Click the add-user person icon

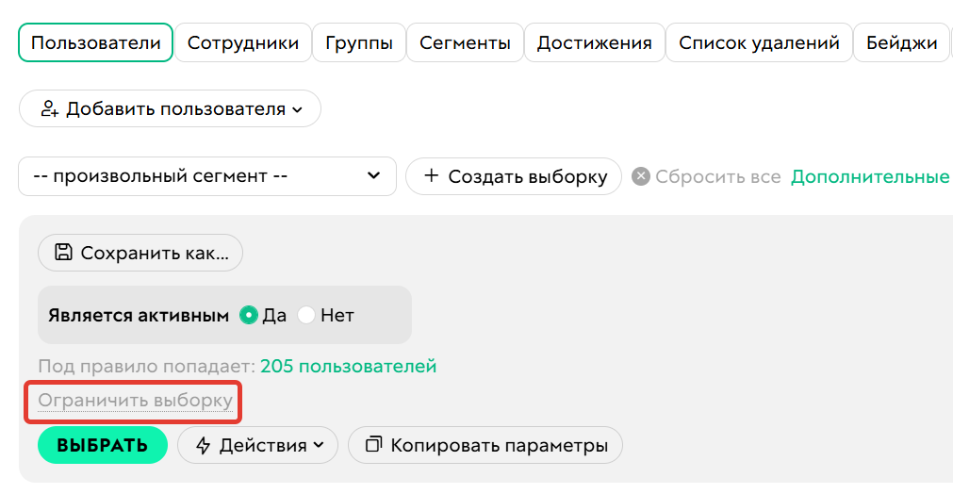point(50,109)
